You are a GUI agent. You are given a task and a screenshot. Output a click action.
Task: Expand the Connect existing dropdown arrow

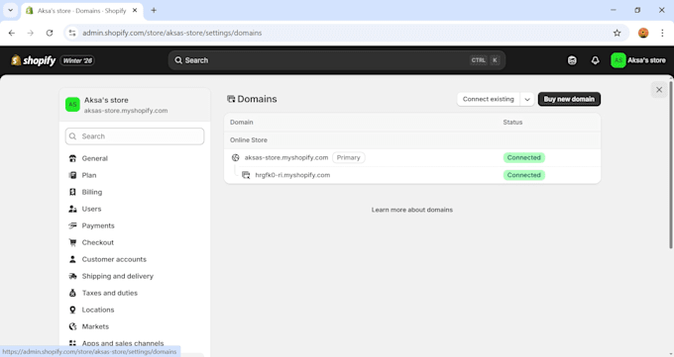tap(527, 99)
